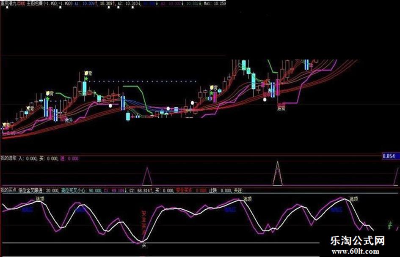Click the magenta 进: 0.000 value
The width and height of the screenshot is (400, 257).
tap(69, 158)
